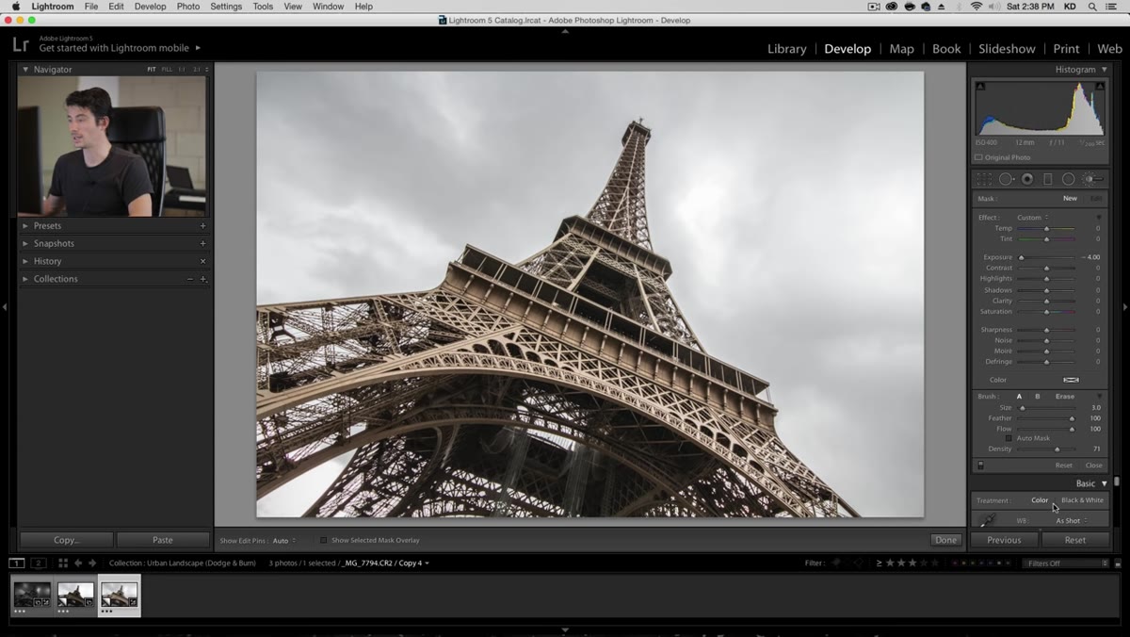The image size is (1130, 637).
Task: Switch to the Map module
Action: click(901, 49)
